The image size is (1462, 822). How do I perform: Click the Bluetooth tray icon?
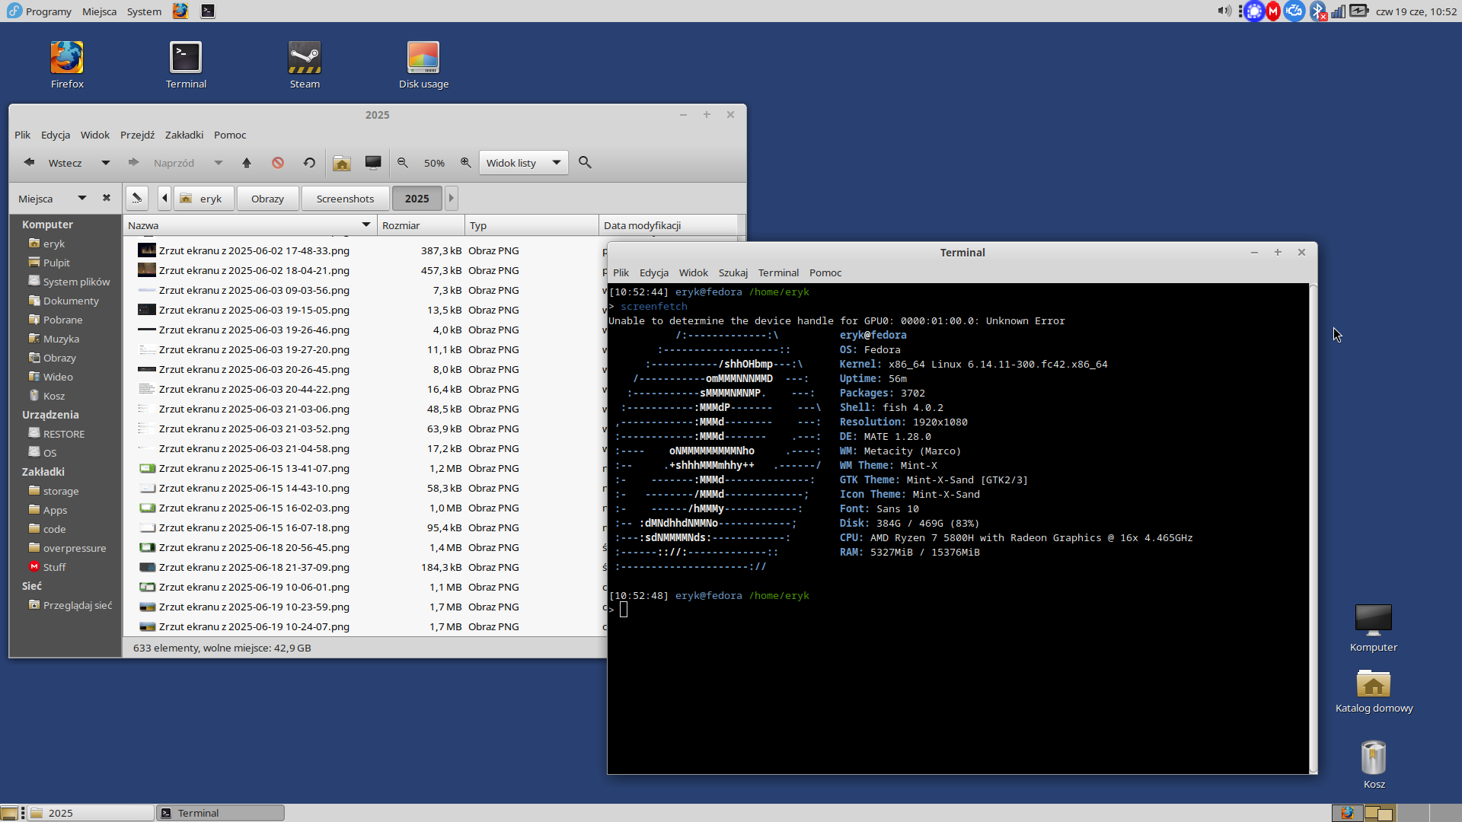1317,11
